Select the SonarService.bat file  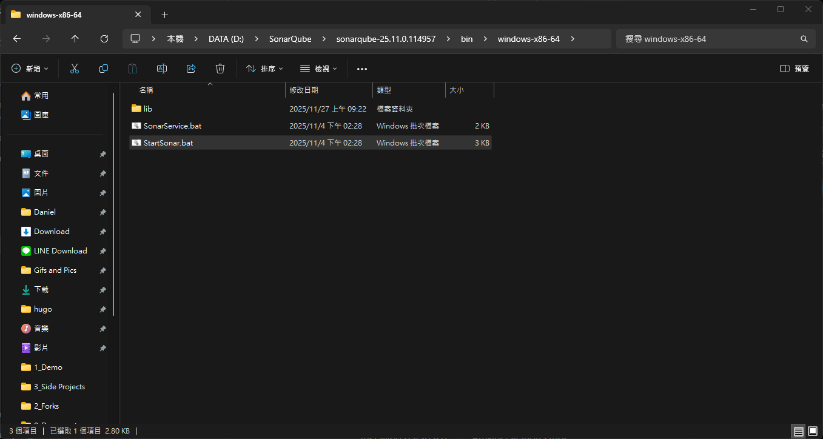[x=172, y=126]
